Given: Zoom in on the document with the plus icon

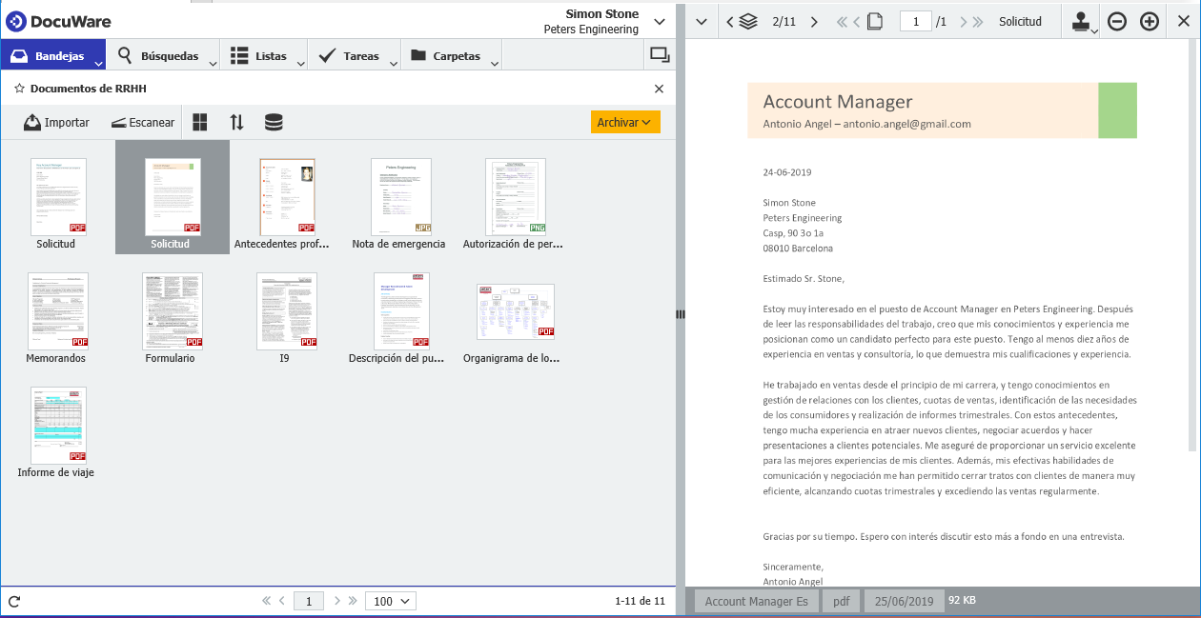Looking at the screenshot, I should tap(1149, 20).
